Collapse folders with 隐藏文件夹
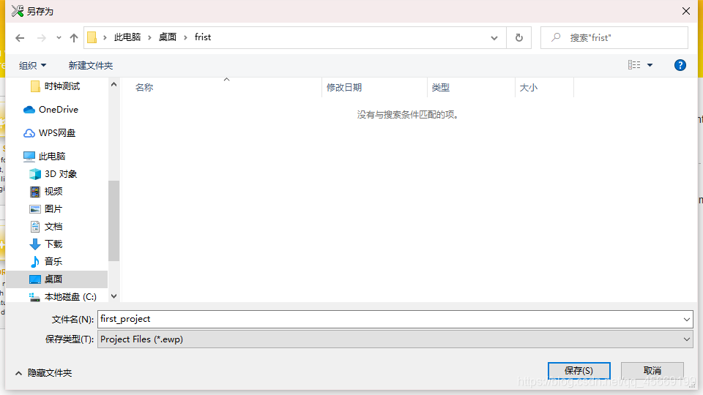The image size is (703, 395). click(x=43, y=372)
